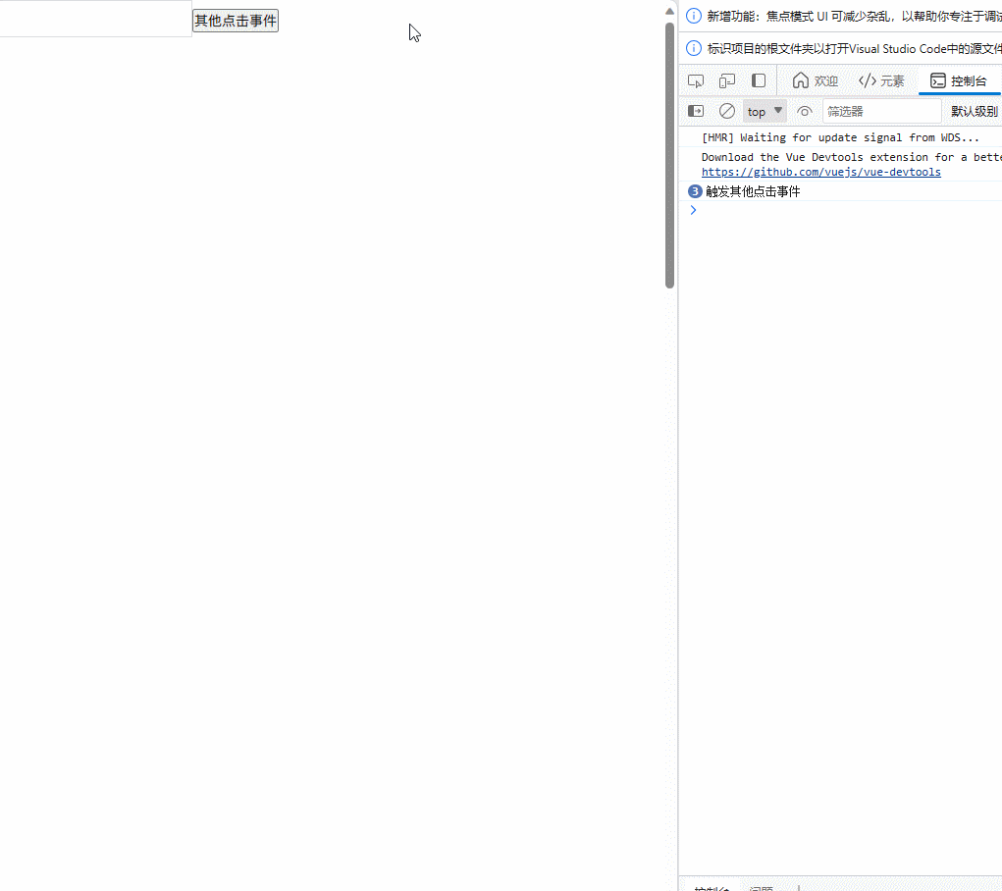Click the 标识项目的根文件夹 info icon
The image size is (1002, 891).
click(693, 48)
